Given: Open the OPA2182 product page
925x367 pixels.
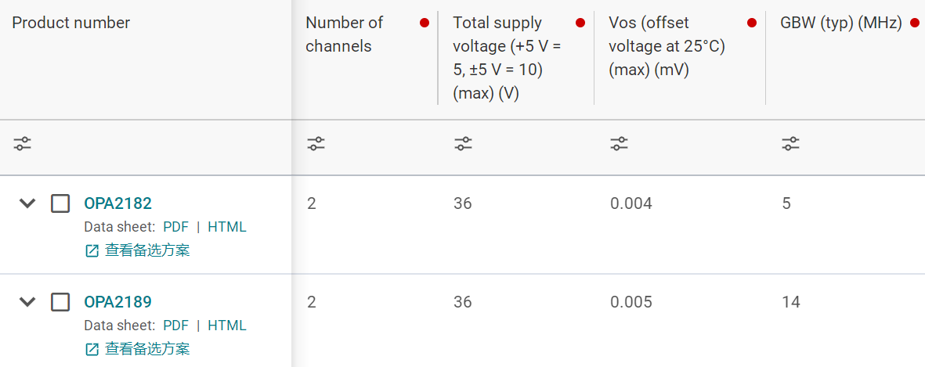Looking at the screenshot, I should click(117, 203).
